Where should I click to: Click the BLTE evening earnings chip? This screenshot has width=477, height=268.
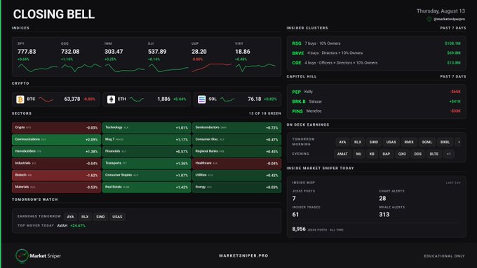click(x=434, y=154)
